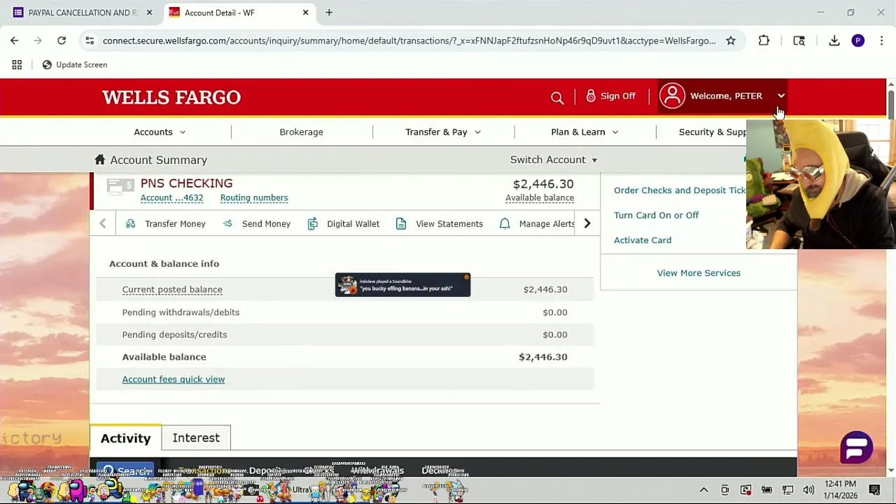Expand the Transfer & Pay menu
The image size is (896, 504).
pos(442,132)
